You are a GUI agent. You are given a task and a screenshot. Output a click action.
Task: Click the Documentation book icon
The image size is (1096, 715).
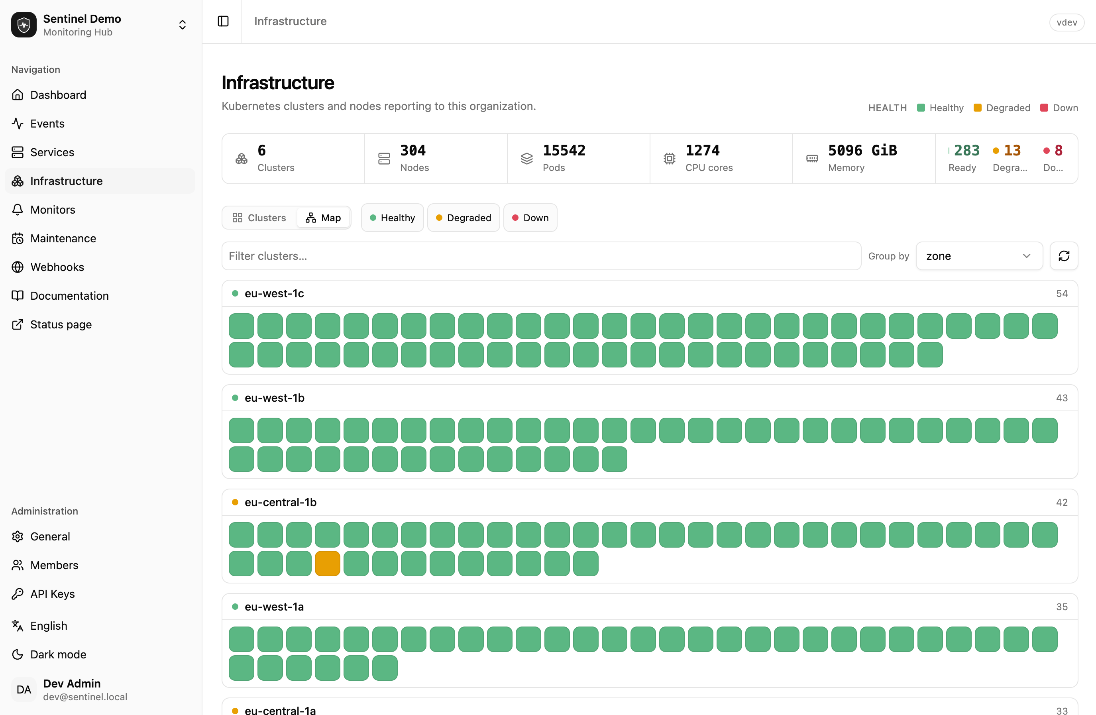tap(18, 296)
